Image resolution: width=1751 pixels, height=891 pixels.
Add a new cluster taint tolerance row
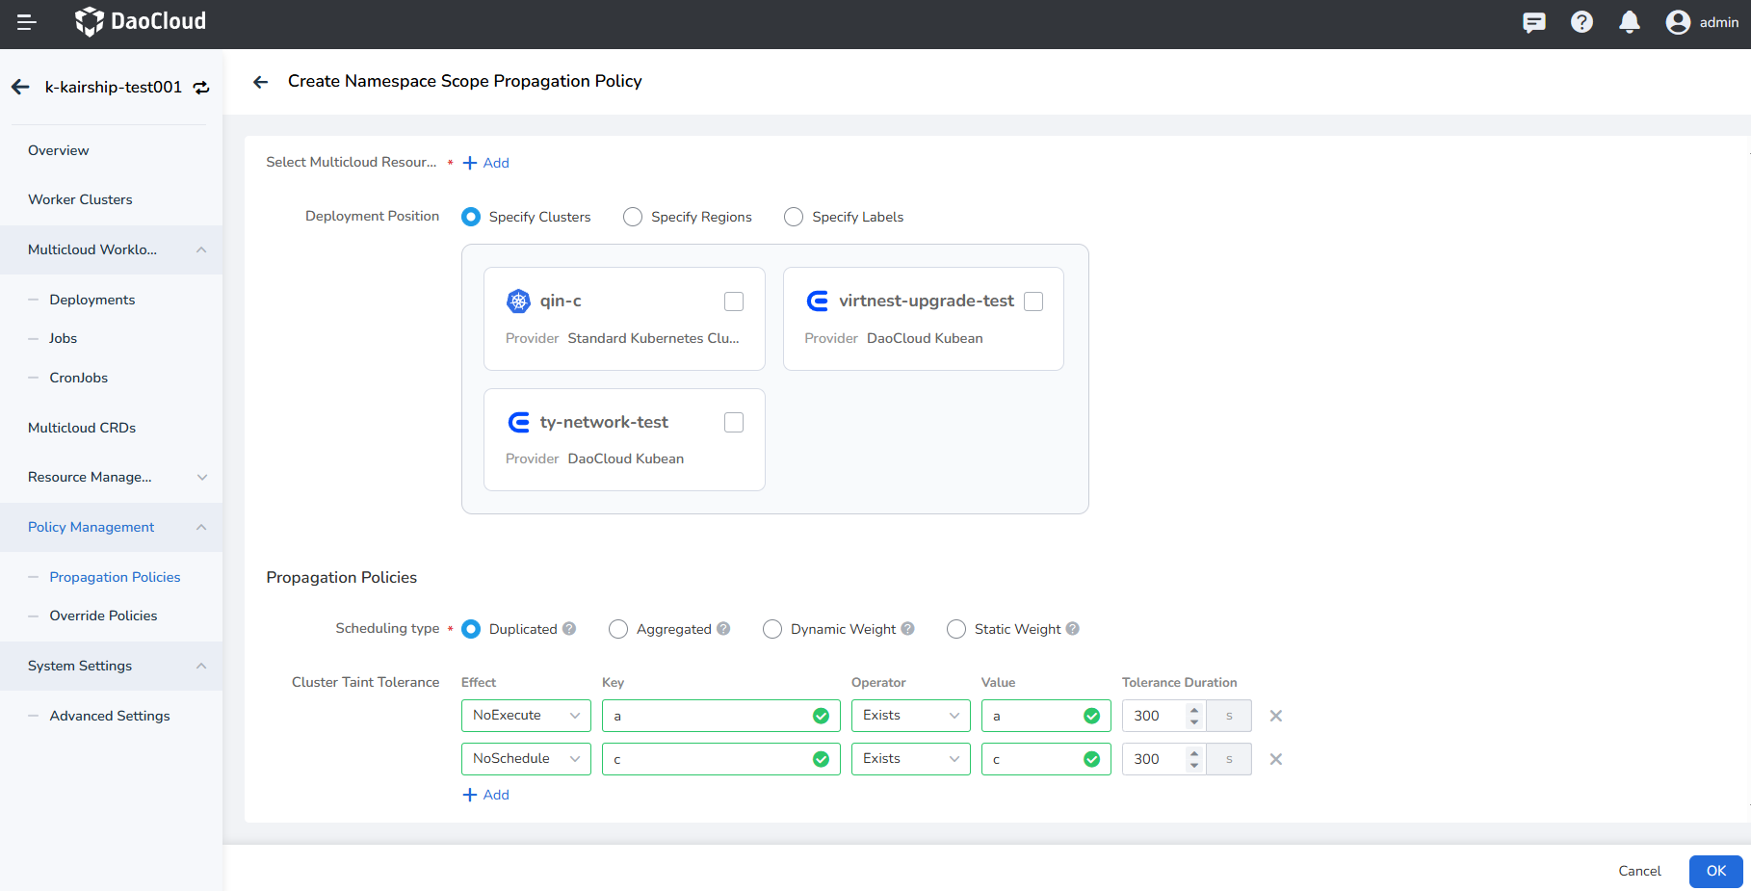point(486,795)
